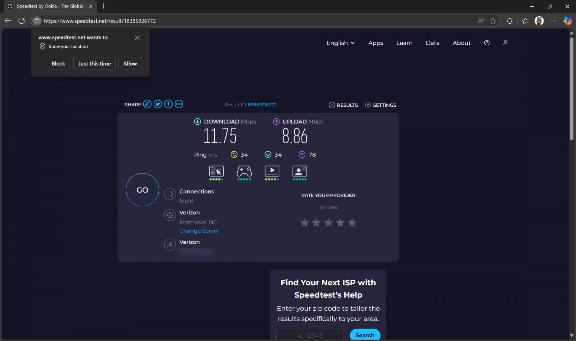Open the user account icon

point(505,43)
